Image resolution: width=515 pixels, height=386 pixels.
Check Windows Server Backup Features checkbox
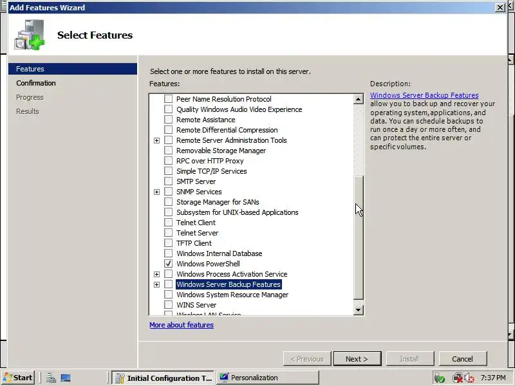pyautogui.click(x=168, y=284)
